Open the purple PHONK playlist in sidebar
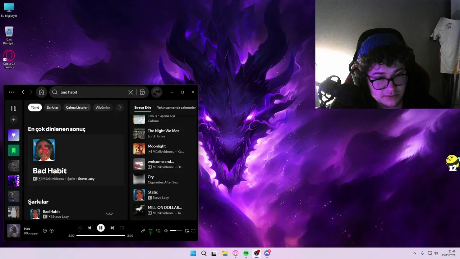Screen dimensions: 460x259 click(x=14, y=181)
